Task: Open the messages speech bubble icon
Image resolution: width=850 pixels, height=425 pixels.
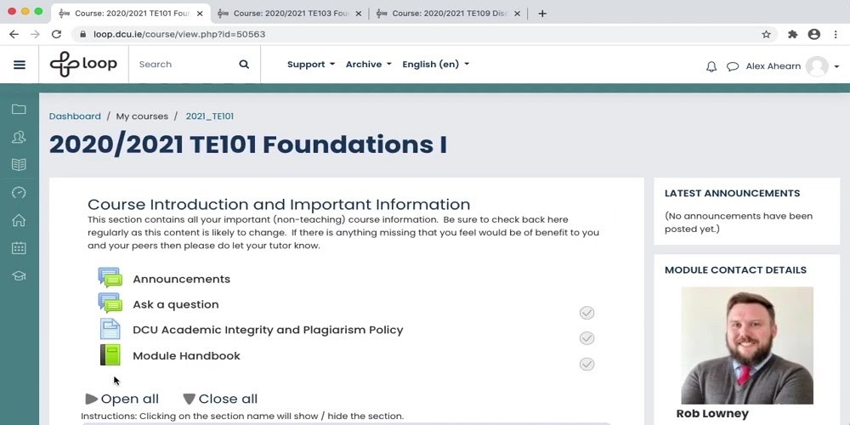Action: click(732, 66)
